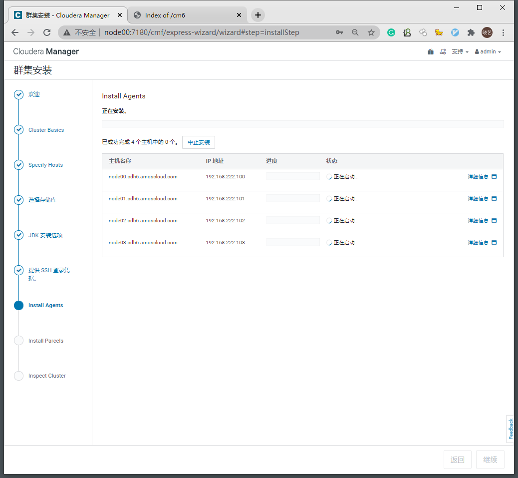Go to the 选择存储库 step
Viewport: 518px width, 478px height.
[x=42, y=200]
